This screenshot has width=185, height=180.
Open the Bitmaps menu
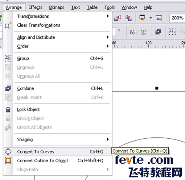(57, 8)
